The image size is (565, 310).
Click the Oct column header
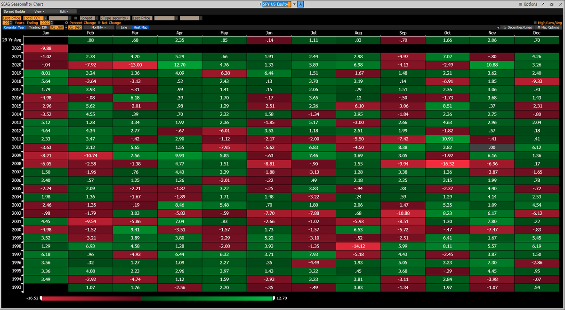click(x=448, y=33)
